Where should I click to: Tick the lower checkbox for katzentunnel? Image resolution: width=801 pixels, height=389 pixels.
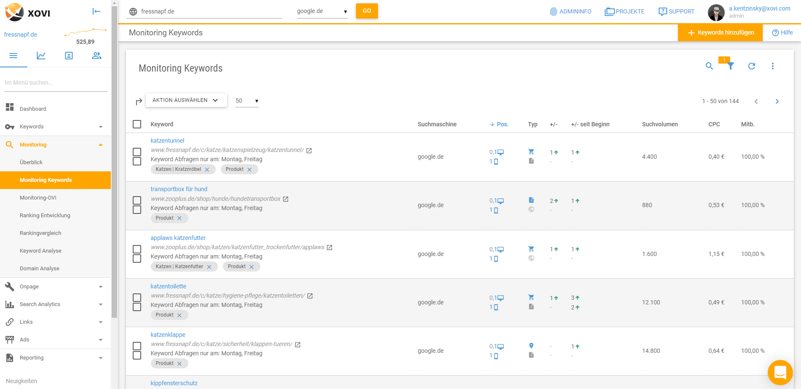point(137,161)
